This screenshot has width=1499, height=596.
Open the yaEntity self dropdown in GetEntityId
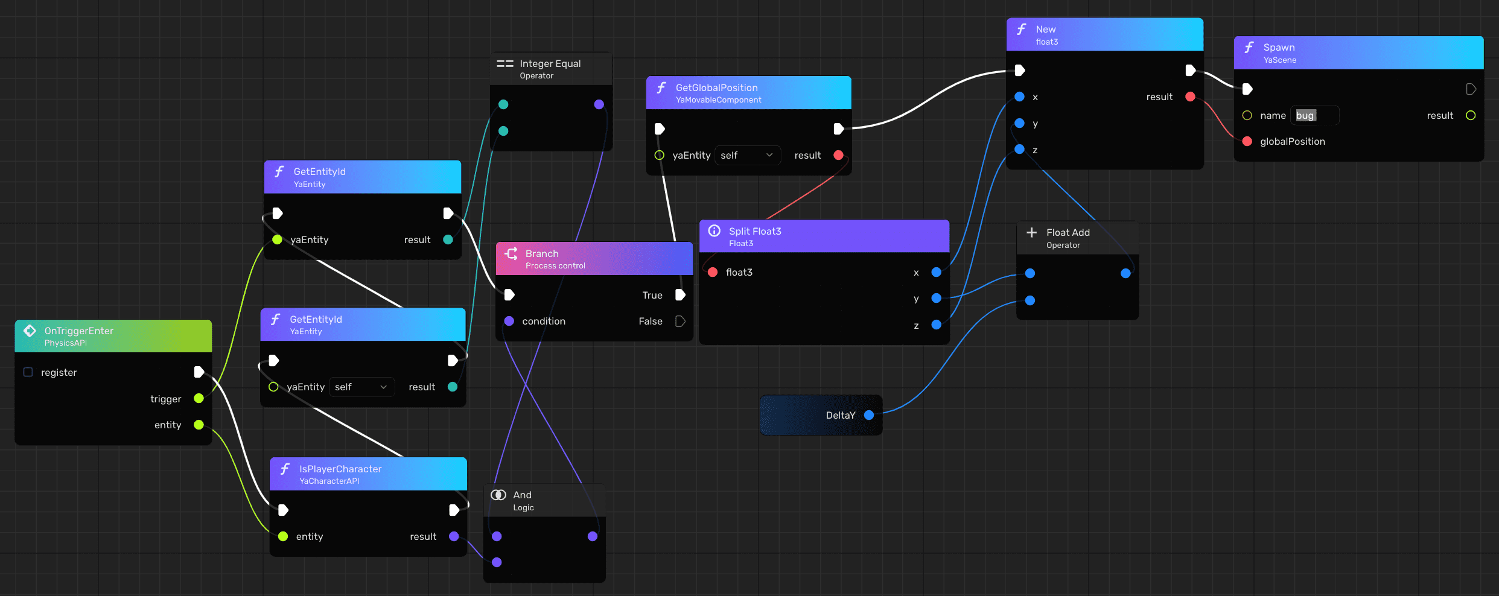pos(361,387)
